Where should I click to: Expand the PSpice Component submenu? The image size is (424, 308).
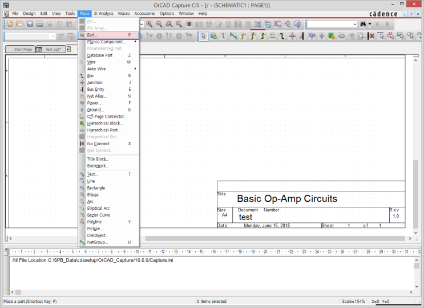coord(108,42)
